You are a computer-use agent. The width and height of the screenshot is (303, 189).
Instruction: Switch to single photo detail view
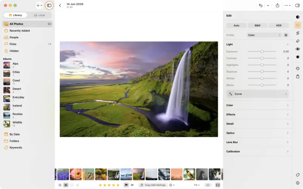point(66,185)
